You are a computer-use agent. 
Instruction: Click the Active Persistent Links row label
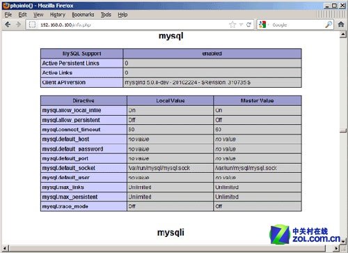coord(70,63)
